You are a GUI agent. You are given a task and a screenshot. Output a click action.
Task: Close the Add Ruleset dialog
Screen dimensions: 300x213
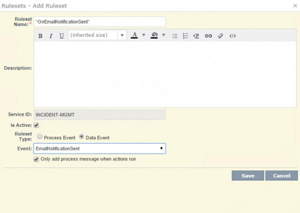pyautogui.click(x=295, y=6)
